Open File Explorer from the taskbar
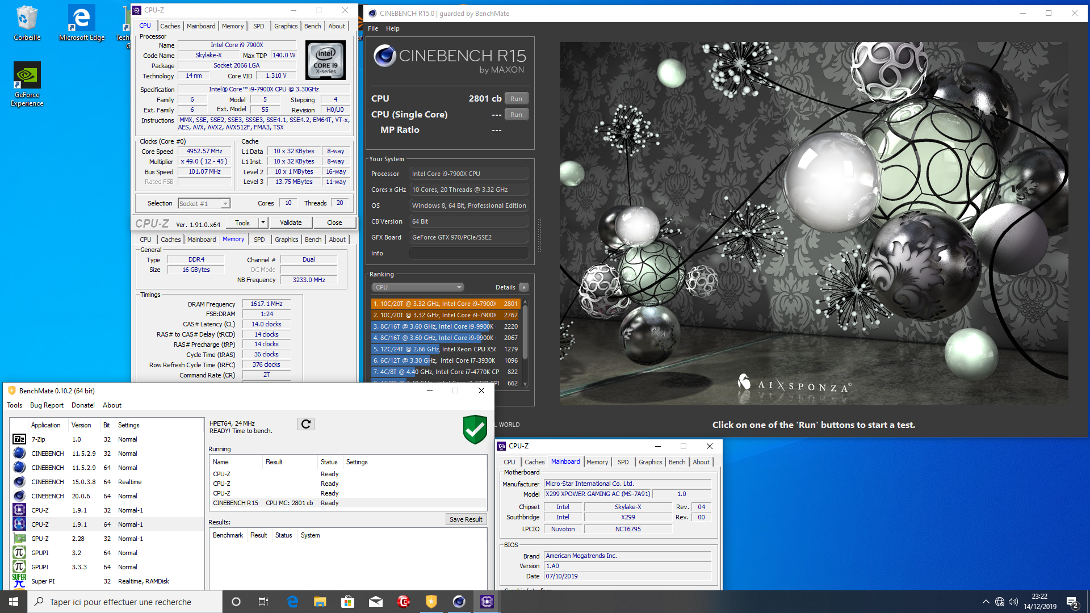Viewport: 1090px width, 613px height. tap(320, 602)
